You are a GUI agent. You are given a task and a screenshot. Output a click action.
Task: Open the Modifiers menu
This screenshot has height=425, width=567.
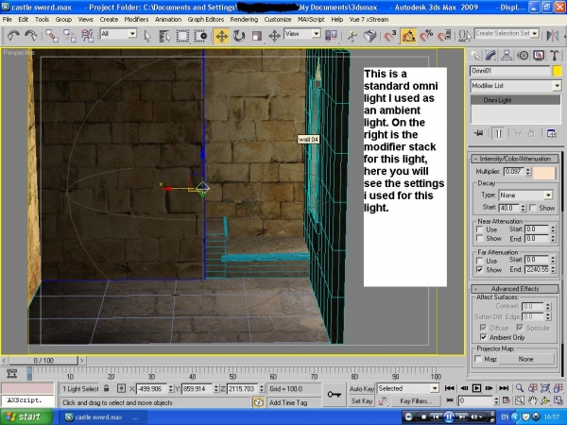(x=136, y=20)
